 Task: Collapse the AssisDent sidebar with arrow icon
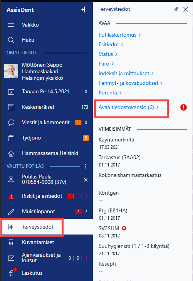(x=83, y=10)
